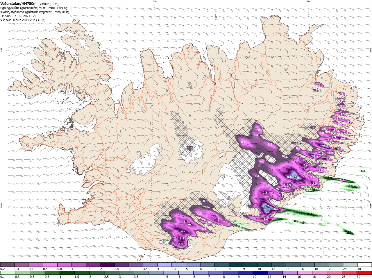Click the '20W' longitude label
The image size is (372, 279).
(x=155, y=1)
